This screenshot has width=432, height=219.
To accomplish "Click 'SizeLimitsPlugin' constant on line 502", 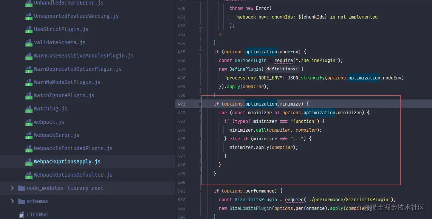I will pos(255,200).
